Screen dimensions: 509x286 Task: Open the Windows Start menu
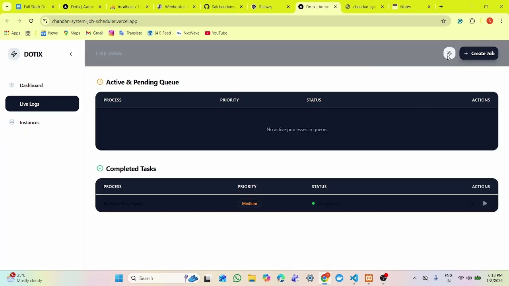click(x=119, y=278)
